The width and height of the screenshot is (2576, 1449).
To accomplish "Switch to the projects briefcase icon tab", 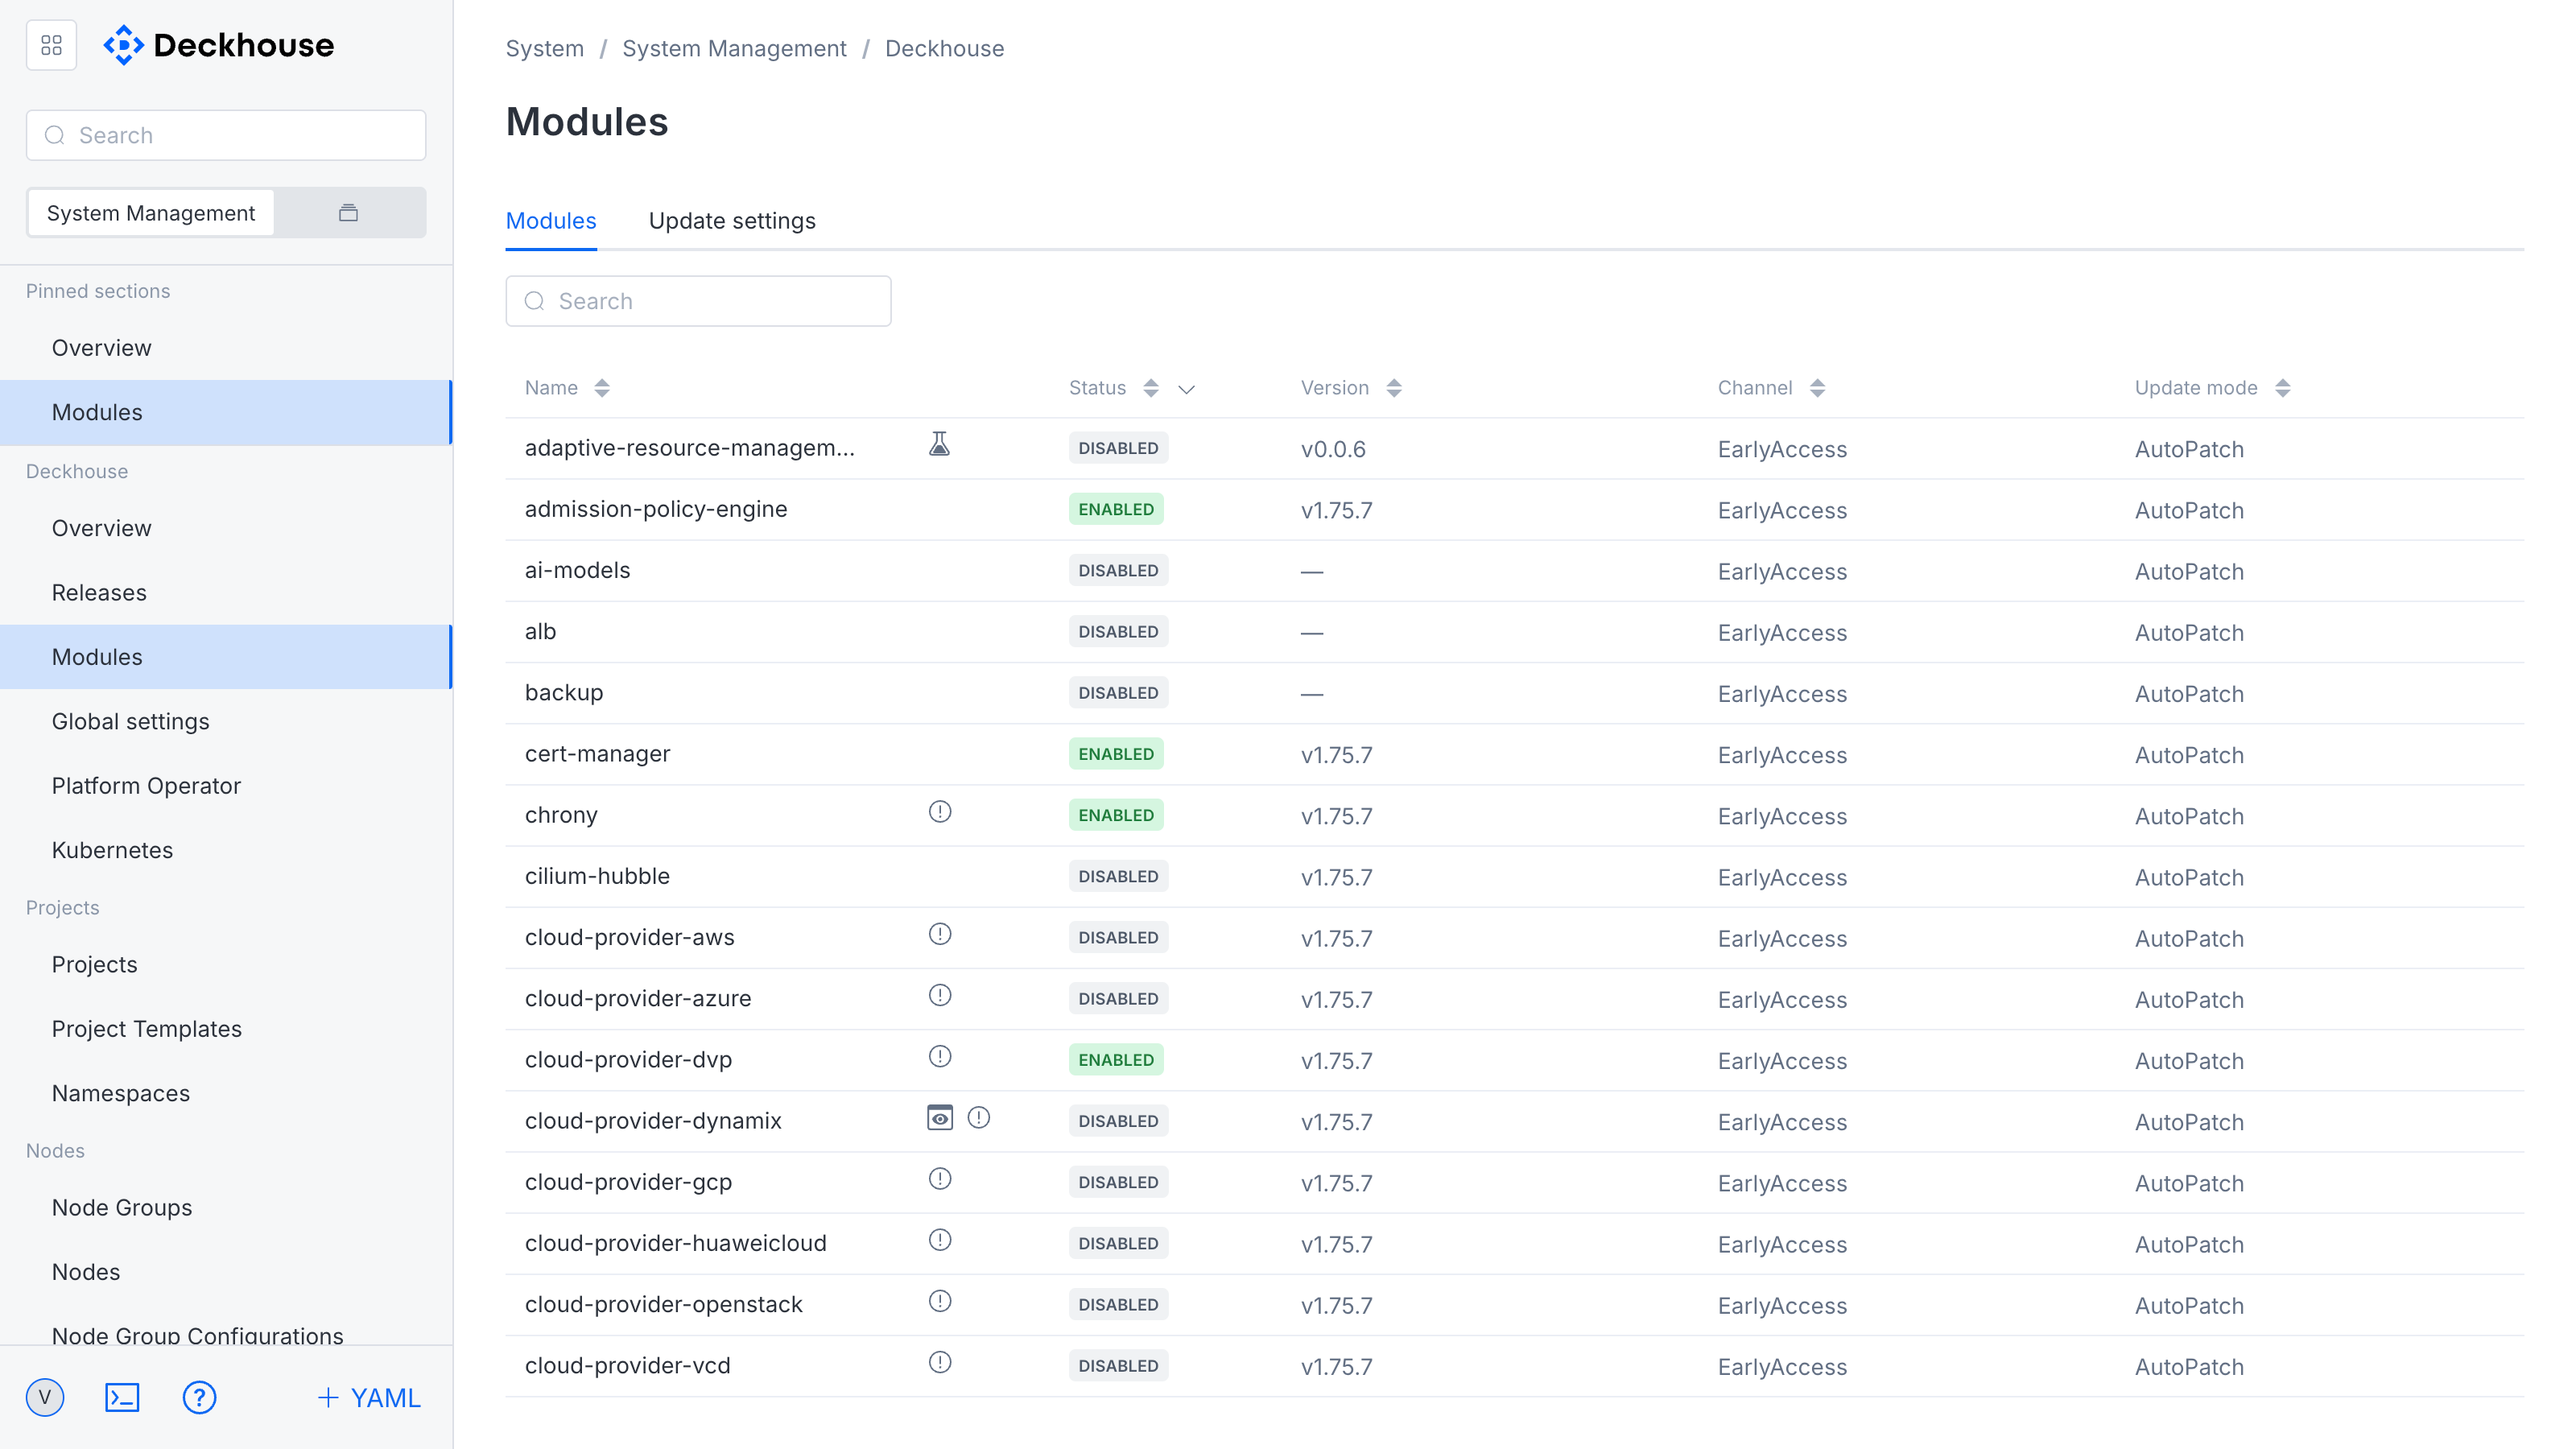I will [x=348, y=213].
